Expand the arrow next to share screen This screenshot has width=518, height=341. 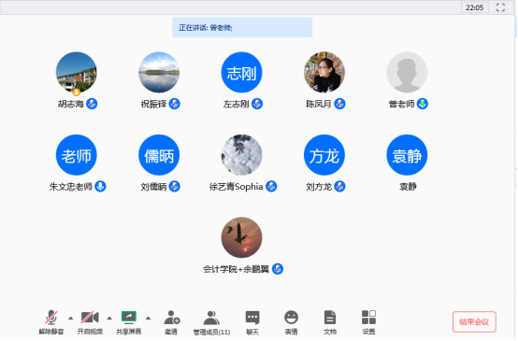pos(149,319)
